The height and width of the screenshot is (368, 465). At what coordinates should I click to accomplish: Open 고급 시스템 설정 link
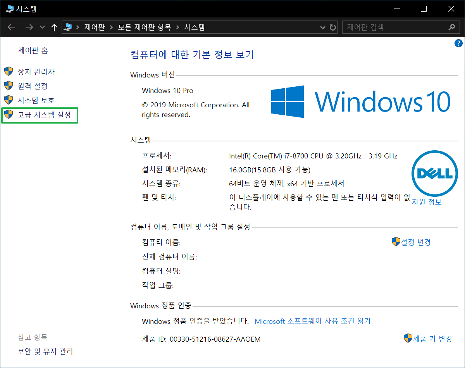(x=44, y=115)
